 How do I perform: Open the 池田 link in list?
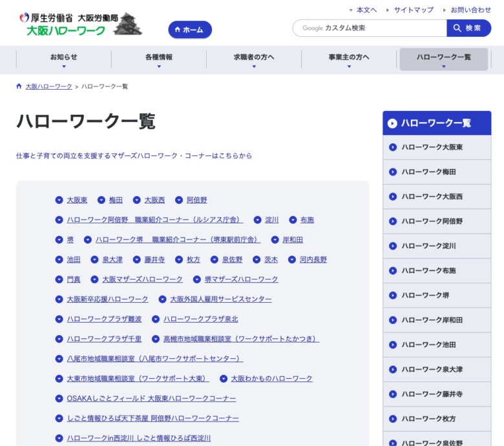pos(74,259)
